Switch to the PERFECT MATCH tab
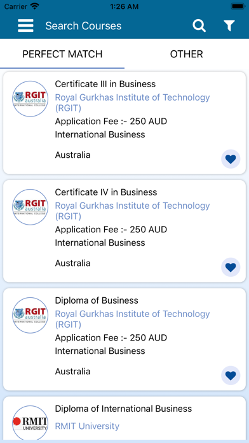Image resolution: width=249 pixels, height=443 pixels. point(62,54)
